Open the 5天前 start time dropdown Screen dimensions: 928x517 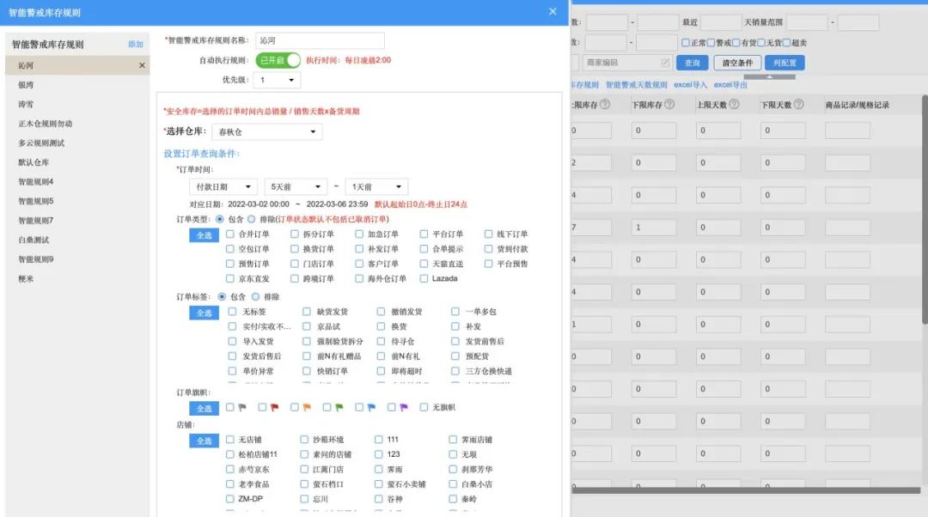pyautogui.click(x=296, y=187)
